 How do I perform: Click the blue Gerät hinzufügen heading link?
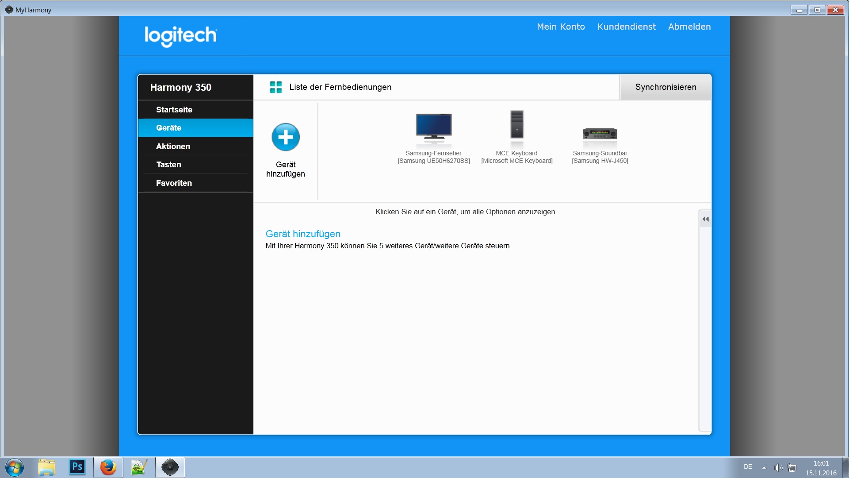[303, 234]
